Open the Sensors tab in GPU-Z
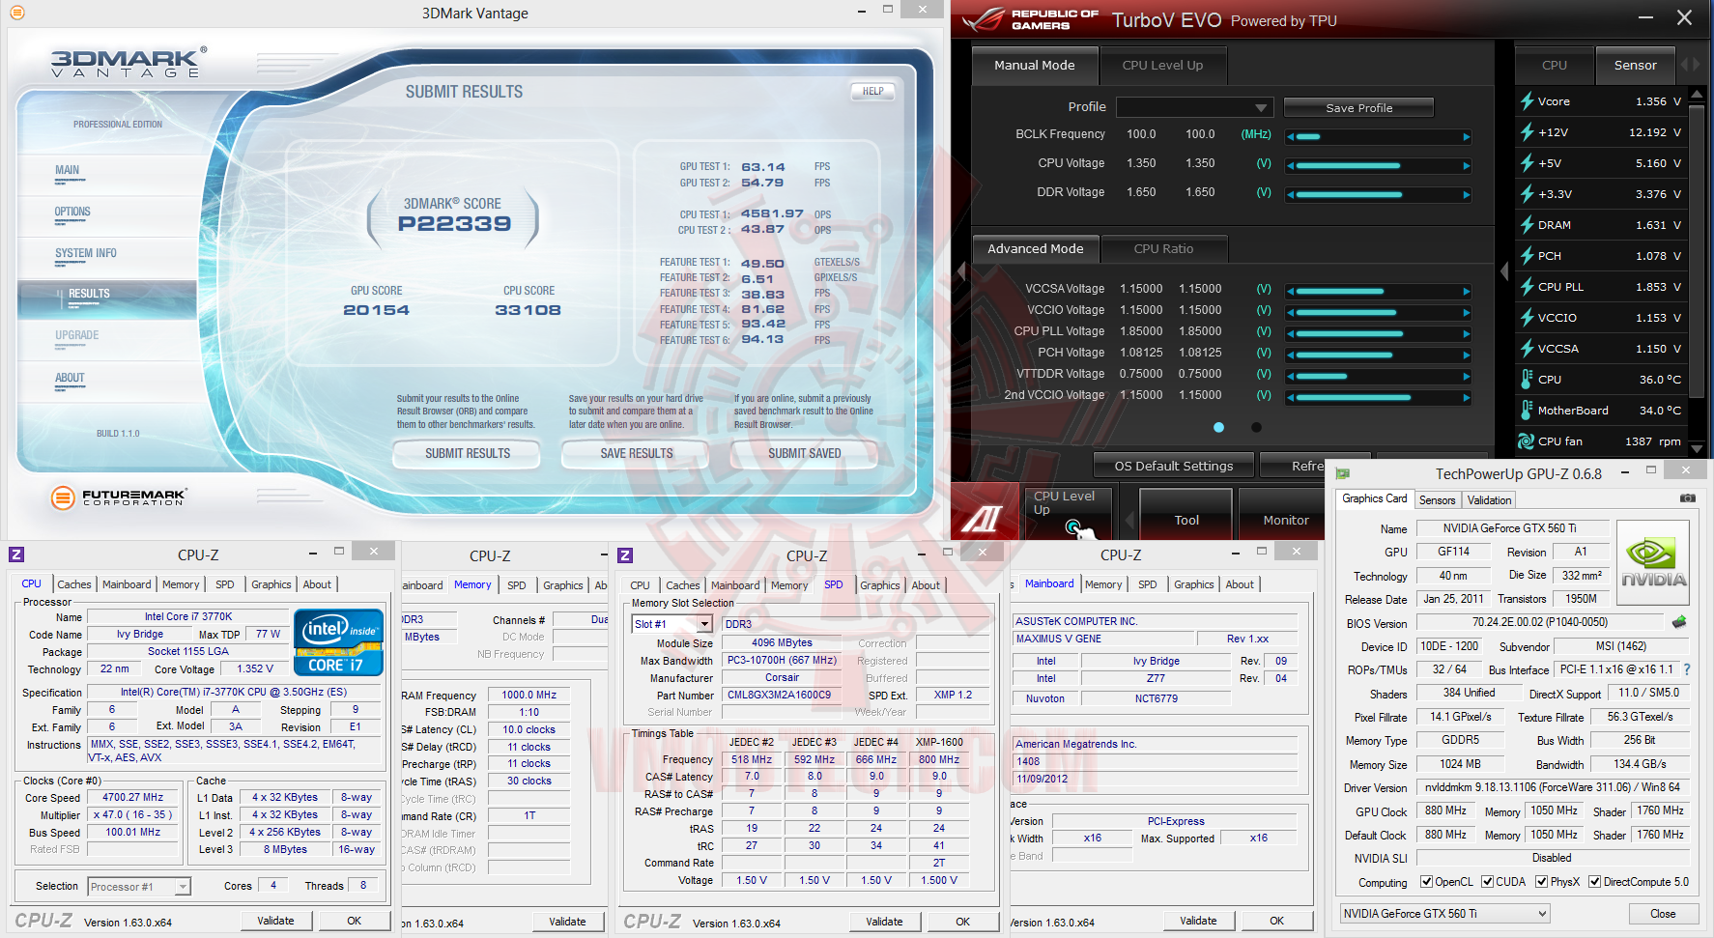 (x=1437, y=500)
